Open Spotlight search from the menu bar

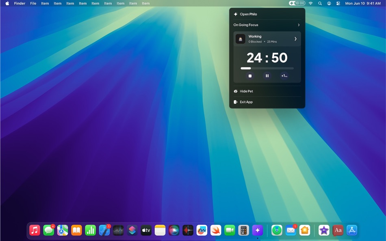320,3
